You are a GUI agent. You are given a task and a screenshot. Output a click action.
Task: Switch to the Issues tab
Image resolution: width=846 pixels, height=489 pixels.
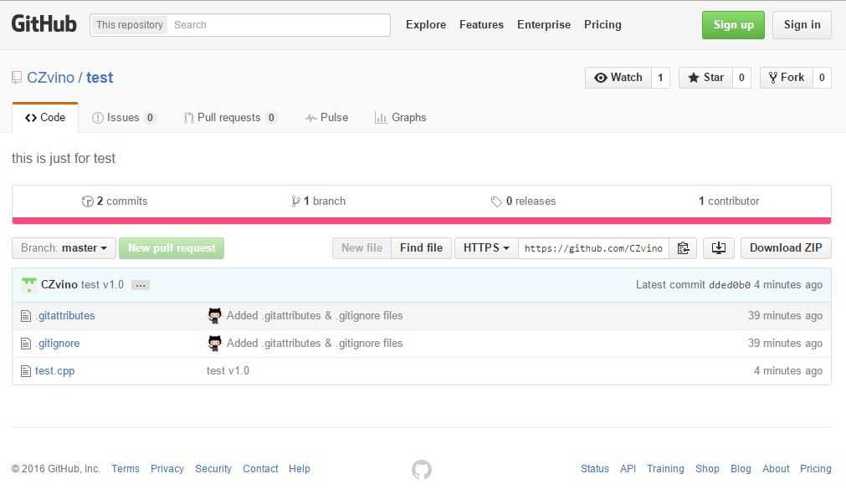pyautogui.click(x=124, y=118)
